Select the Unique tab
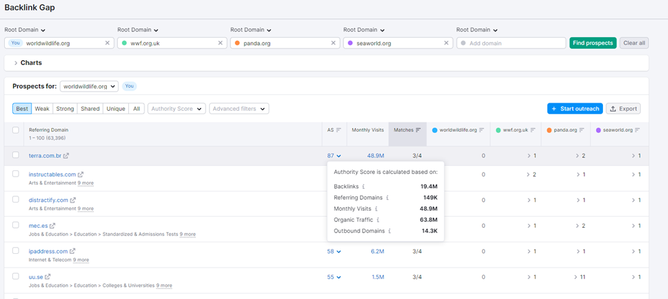Viewport: 668px width, 299px height. point(116,109)
